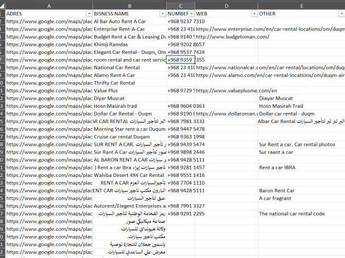Select column E header

301,6
